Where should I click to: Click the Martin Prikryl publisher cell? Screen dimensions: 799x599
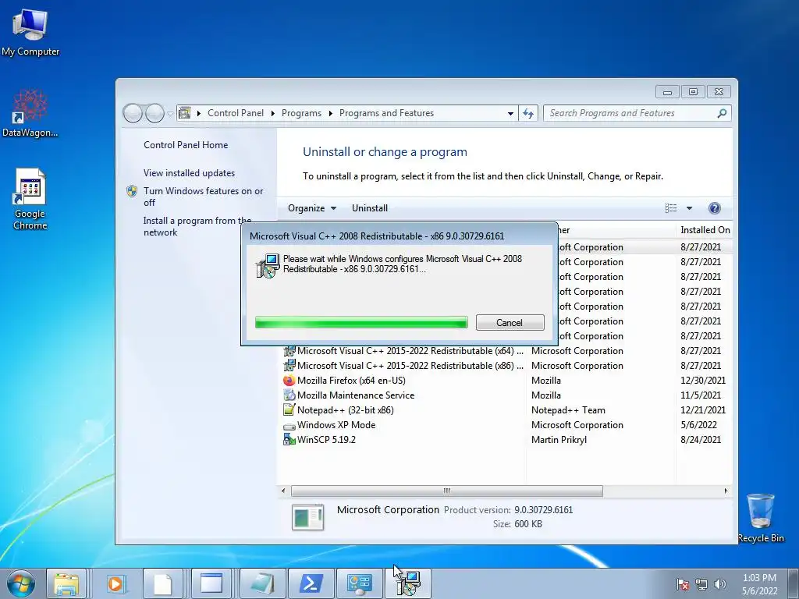pyautogui.click(x=559, y=440)
